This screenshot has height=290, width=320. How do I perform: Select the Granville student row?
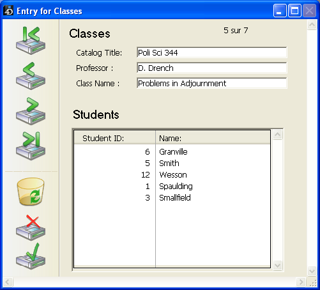pyautogui.click(x=172, y=152)
